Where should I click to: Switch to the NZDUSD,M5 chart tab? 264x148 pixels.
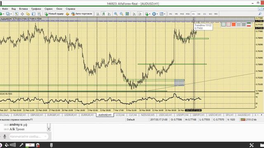point(148,115)
